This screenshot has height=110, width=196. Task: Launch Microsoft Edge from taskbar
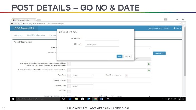[x=70, y=99]
